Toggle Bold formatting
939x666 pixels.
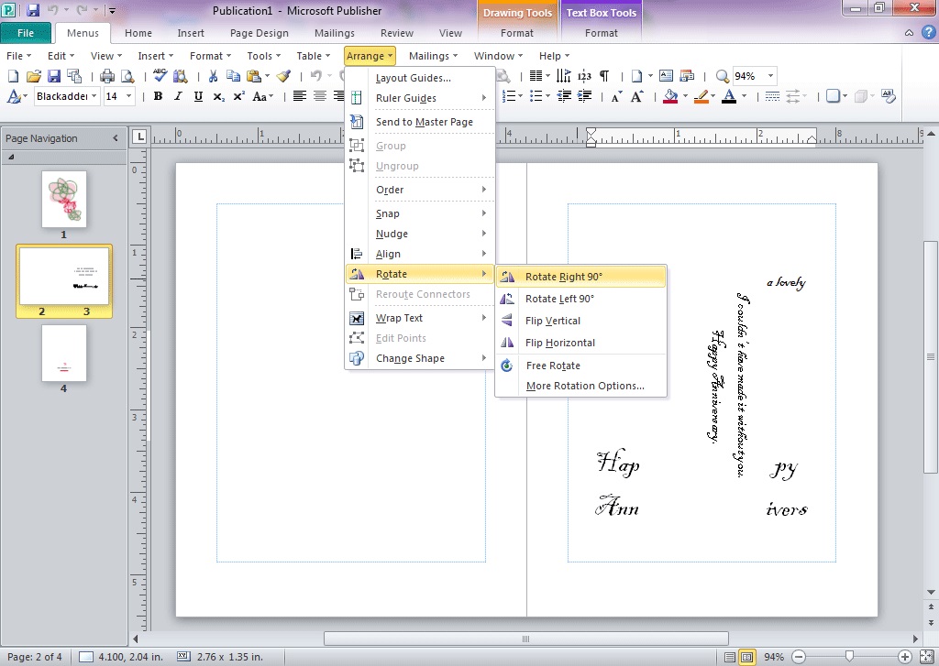point(158,96)
